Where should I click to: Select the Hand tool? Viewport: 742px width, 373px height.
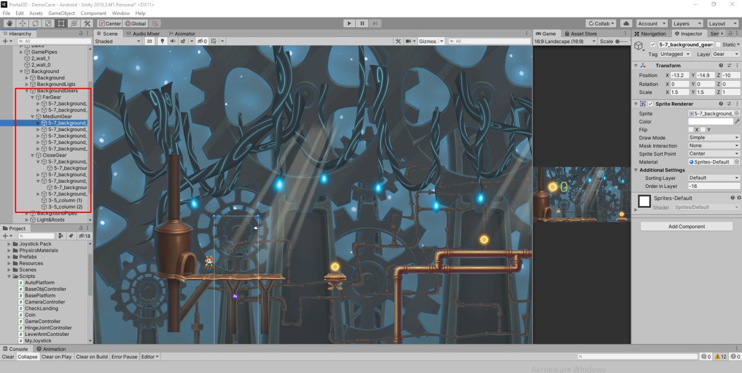(x=9, y=24)
